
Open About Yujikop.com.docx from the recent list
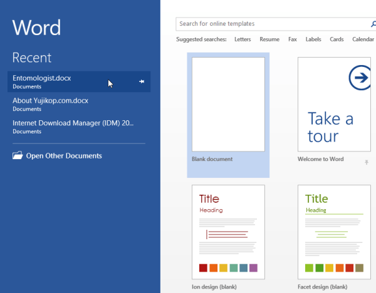[79, 104]
